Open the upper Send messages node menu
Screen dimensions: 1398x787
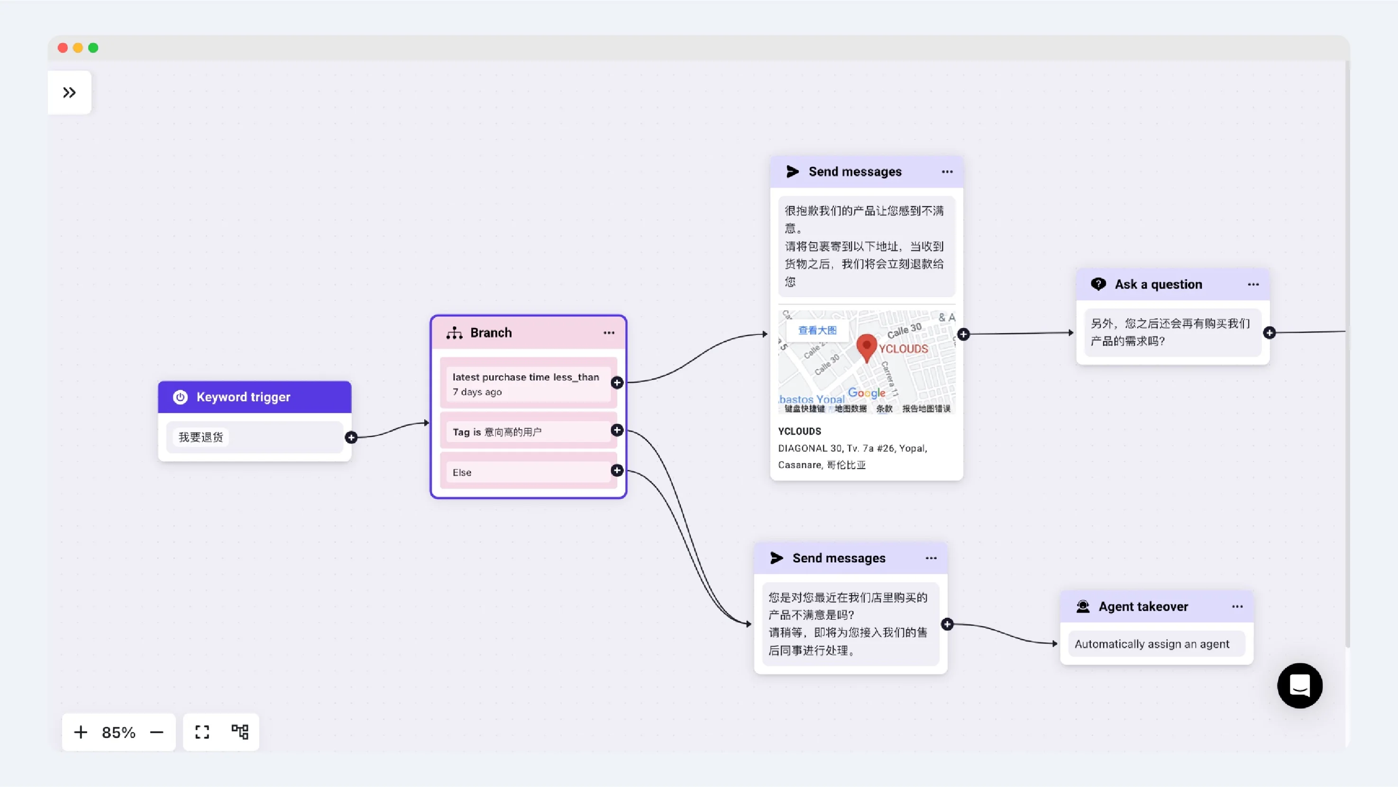(947, 172)
